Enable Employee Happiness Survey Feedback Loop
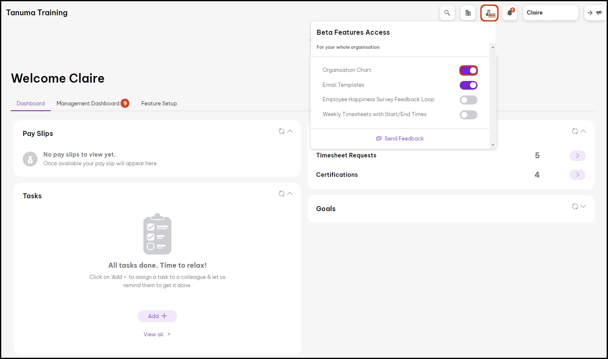The height and width of the screenshot is (359, 608). (468, 100)
